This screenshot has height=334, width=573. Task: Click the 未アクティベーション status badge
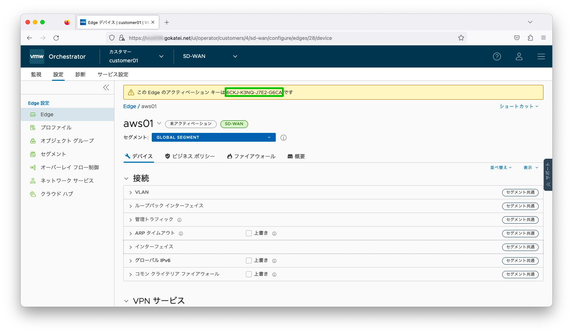pos(191,124)
